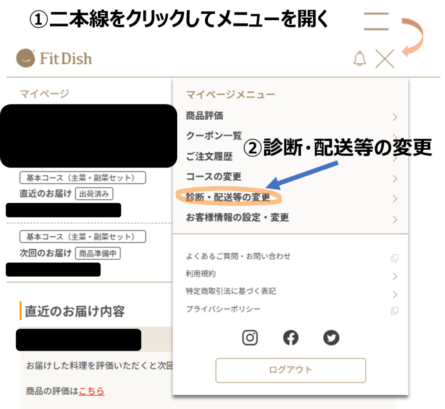Click the ログアウト button
The image size is (445, 409).
[x=291, y=370]
